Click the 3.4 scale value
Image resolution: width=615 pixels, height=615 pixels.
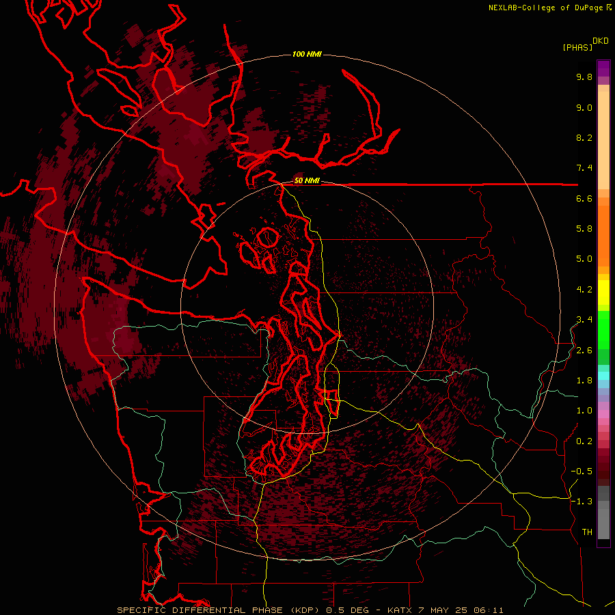click(584, 320)
